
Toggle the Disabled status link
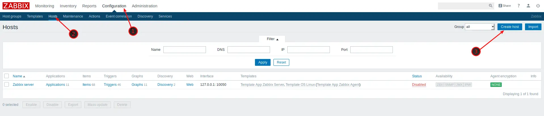tap(419, 85)
